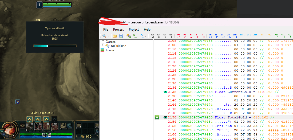Screen dimensions: 293x140
Task: Click the Q ability icon showing 43
Action: tap(30, 126)
